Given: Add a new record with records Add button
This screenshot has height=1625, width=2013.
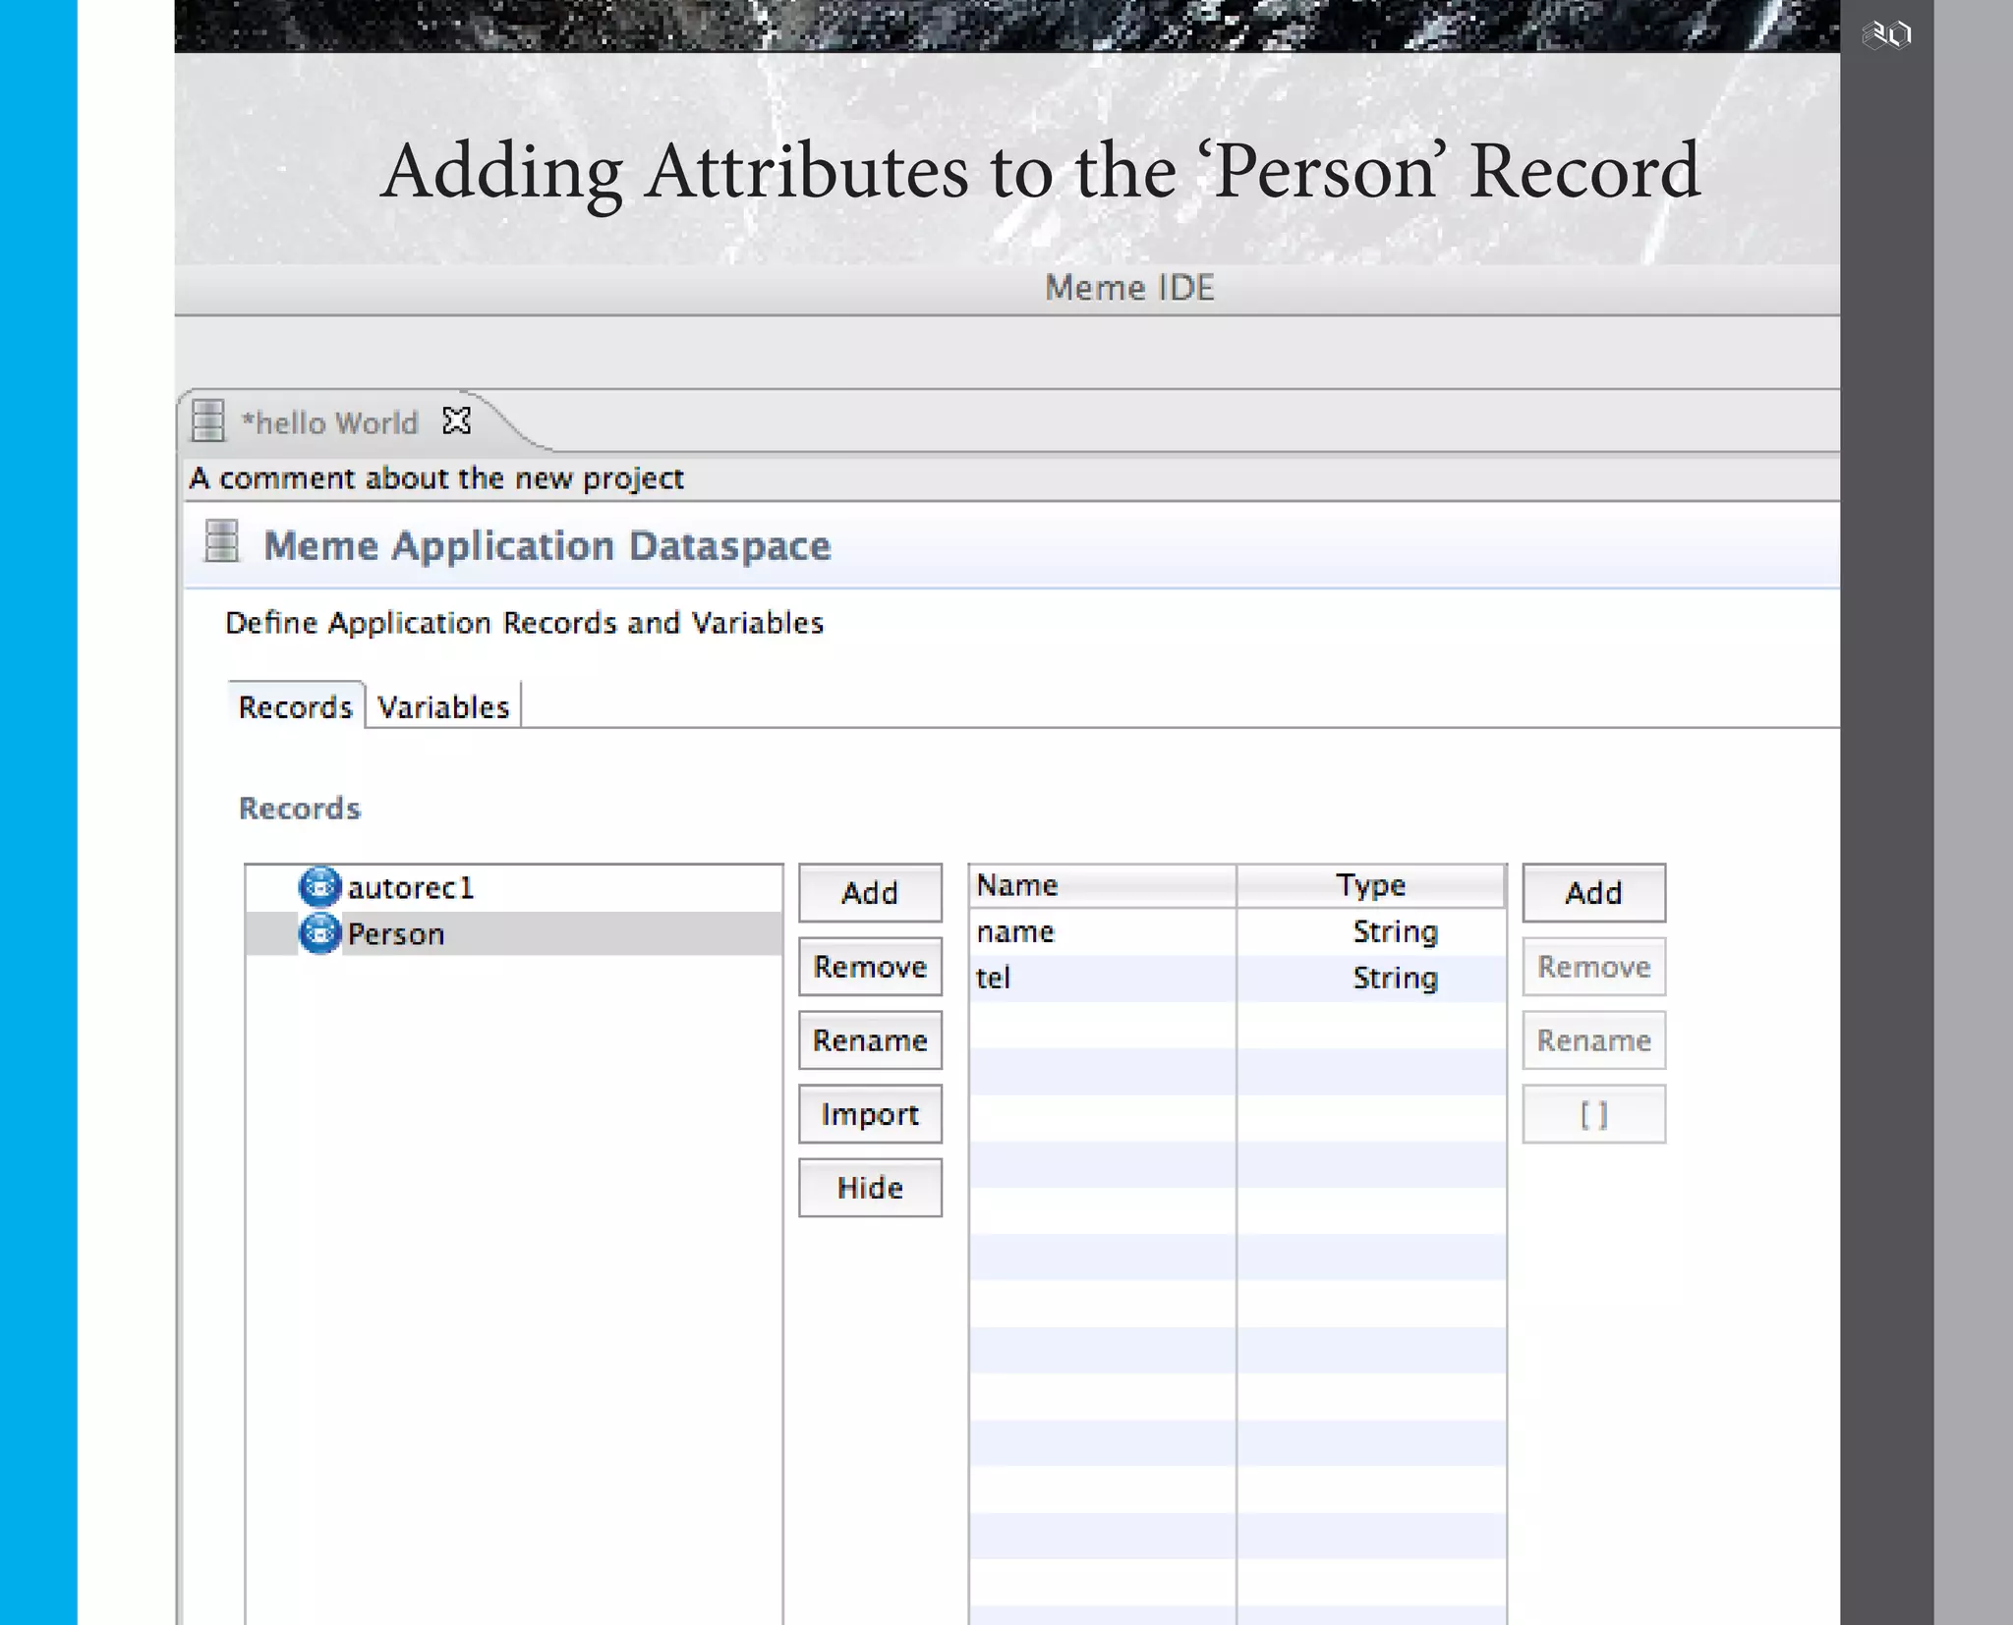Looking at the screenshot, I should [870, 892].
